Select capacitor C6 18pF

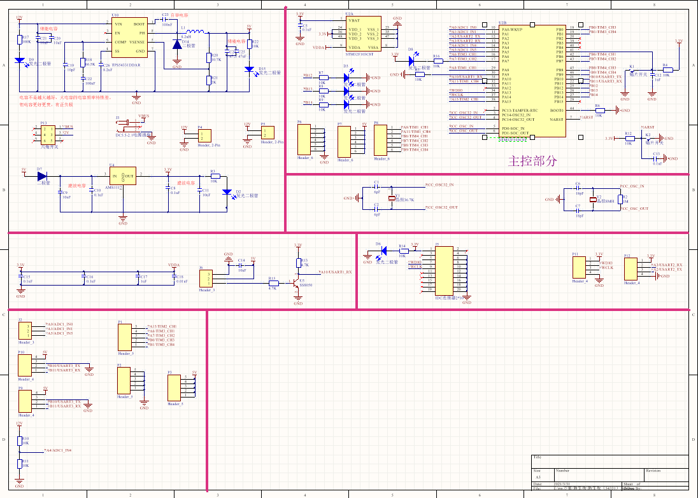tap(578, 188)
